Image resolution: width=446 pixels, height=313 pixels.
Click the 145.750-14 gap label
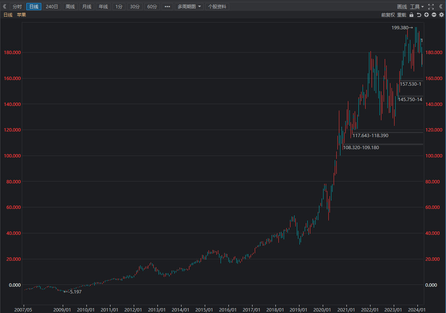[x=410, y=99]
